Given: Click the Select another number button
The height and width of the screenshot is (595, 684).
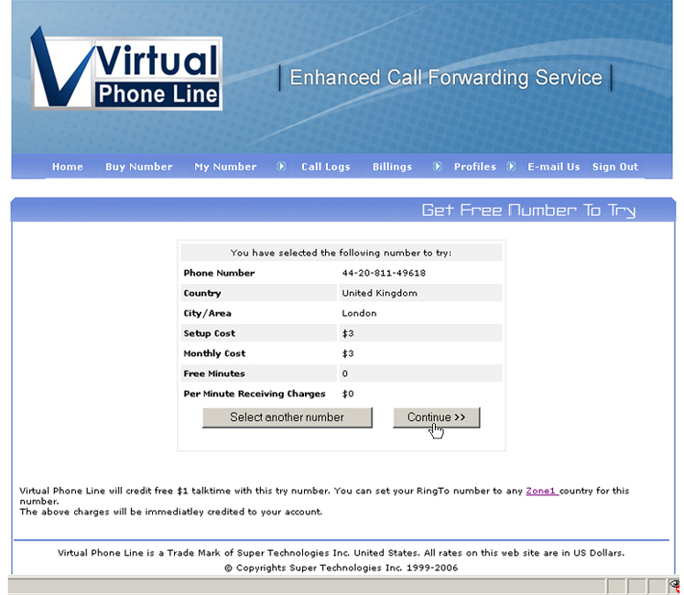Looking at the screenshot, I should pos(288,417).
